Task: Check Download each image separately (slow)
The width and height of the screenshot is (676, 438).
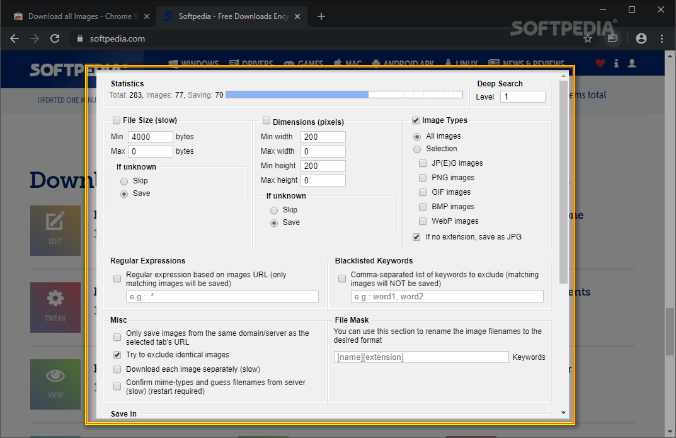Action: click(117, 369)
